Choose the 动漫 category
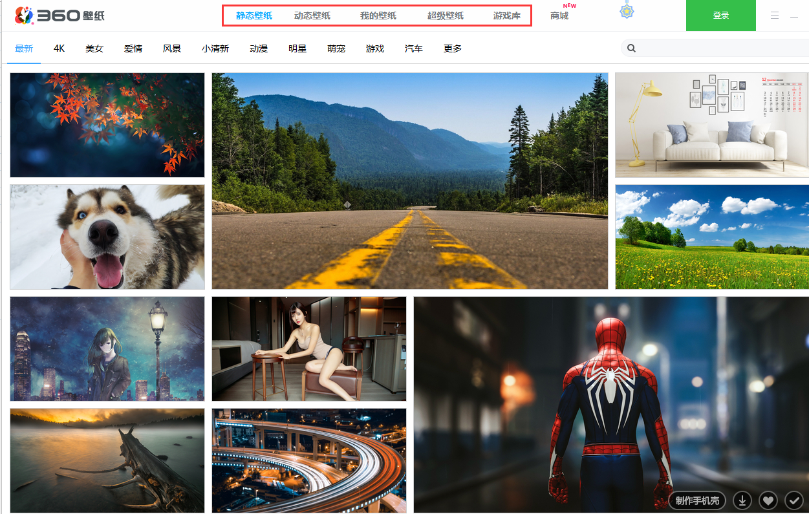 pyautogui.click(x=259, y=48)
